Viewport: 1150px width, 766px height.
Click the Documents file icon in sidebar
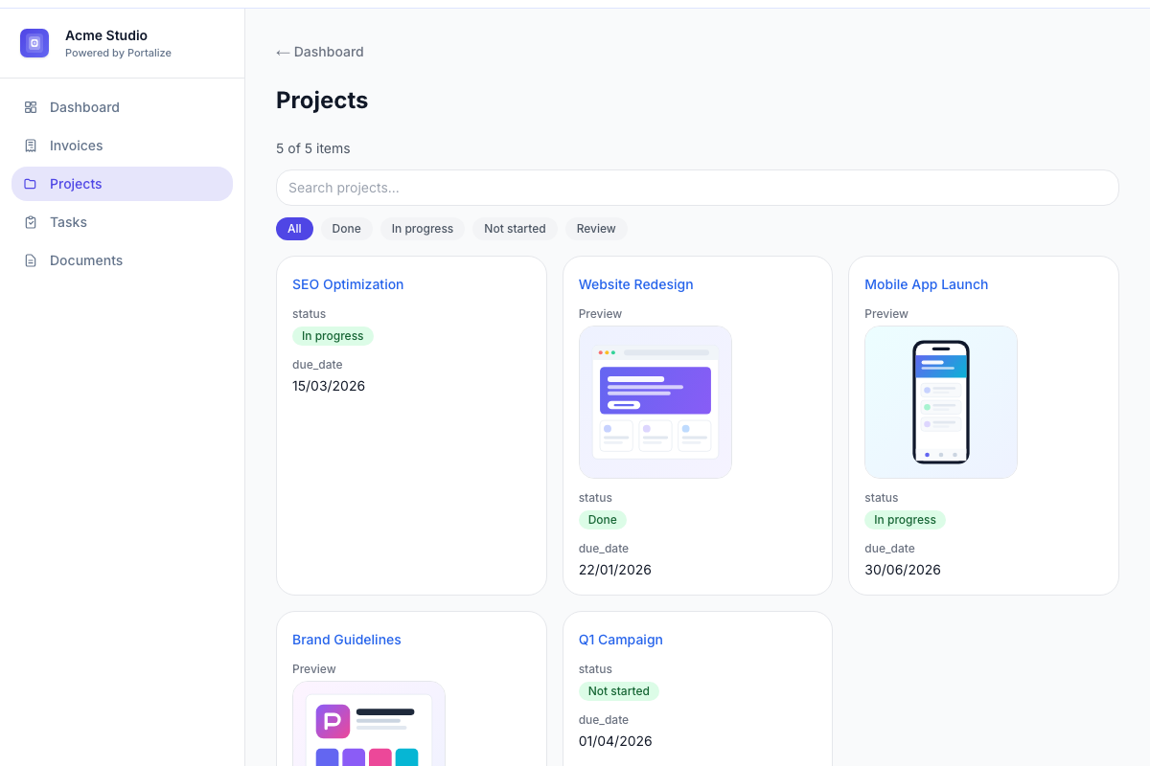pyautogui.click(x=31, y=260)
